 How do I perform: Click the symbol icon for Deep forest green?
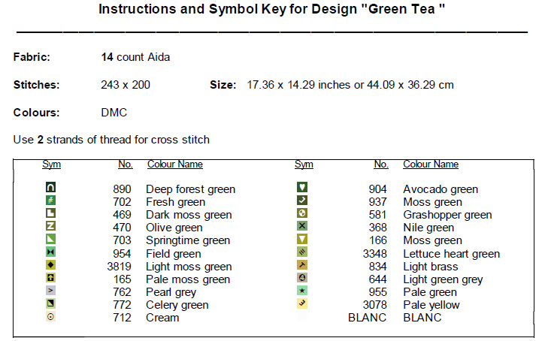51,188
